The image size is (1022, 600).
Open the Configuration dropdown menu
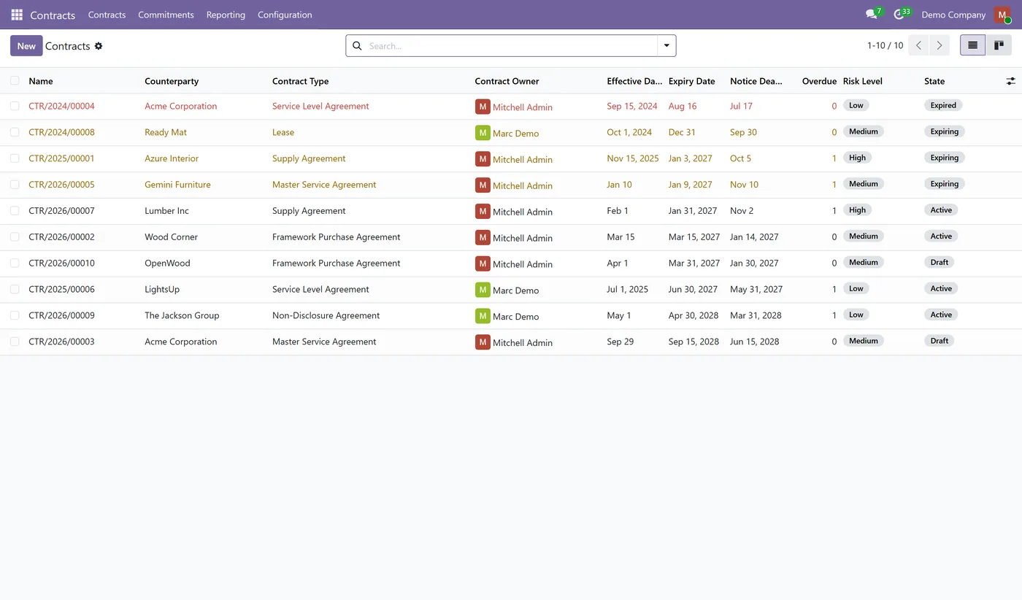tap(285, 15)
